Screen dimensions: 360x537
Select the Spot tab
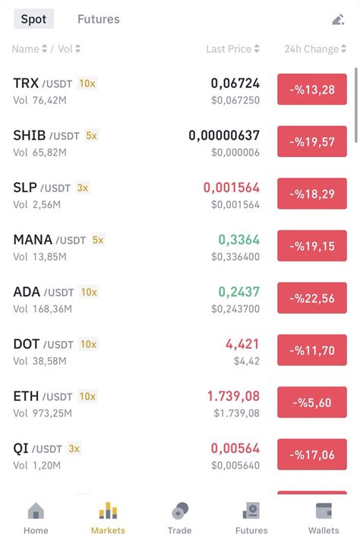[33, 19]
